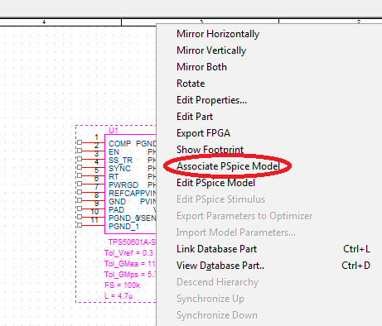Select the TPS50601A part value text
This screenshot has height=326, width=382.
(132, 242)
